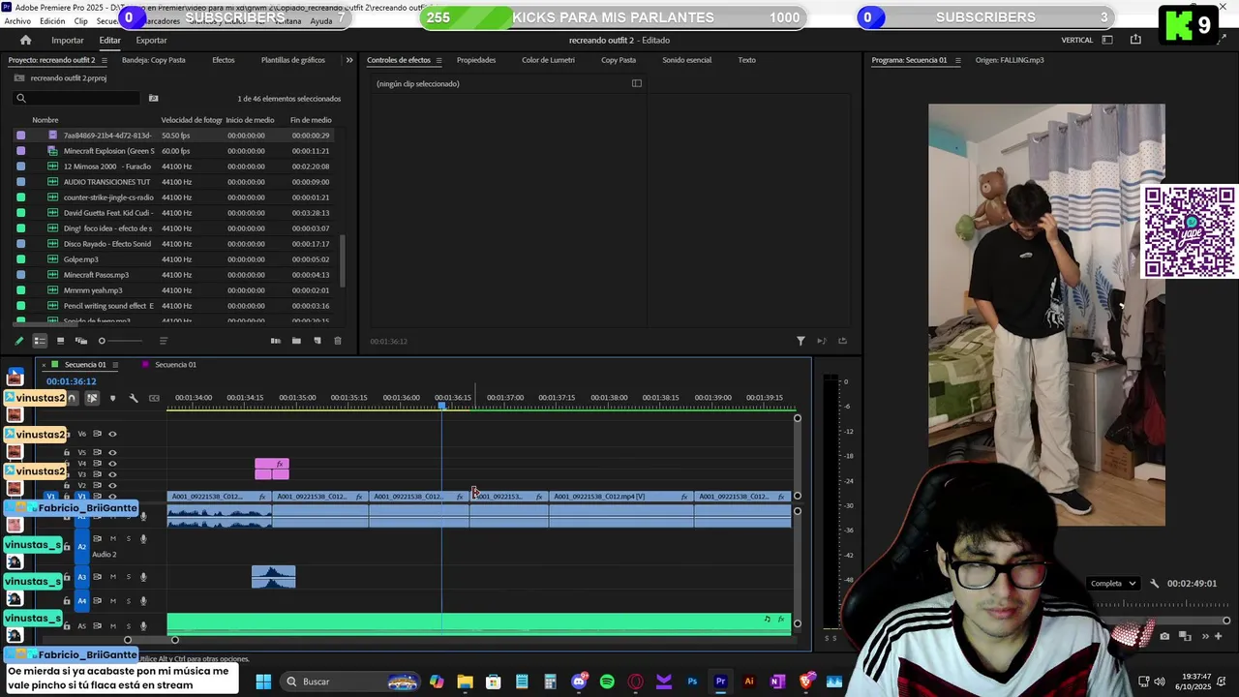Switch project panel to icon view

60,341
